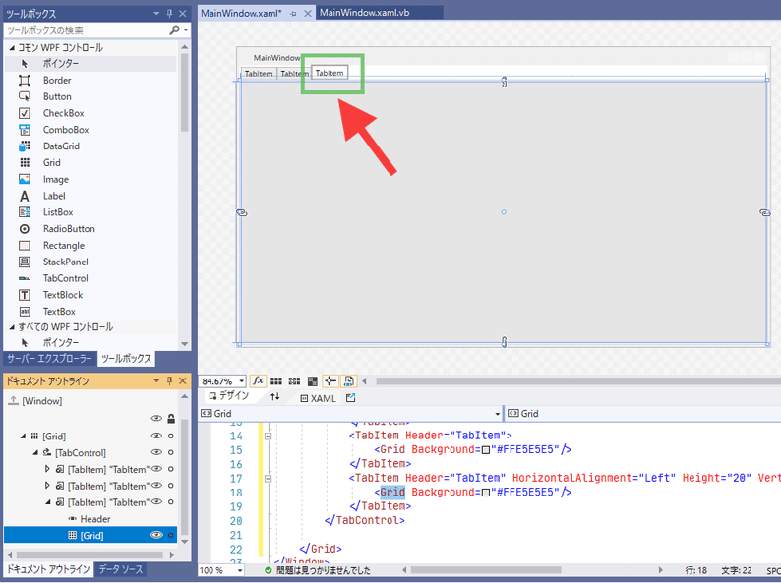This screenshot has height=583, width=781.
Task: Click the lock icon in Document Outline header
Action: (x=171, y=419)
